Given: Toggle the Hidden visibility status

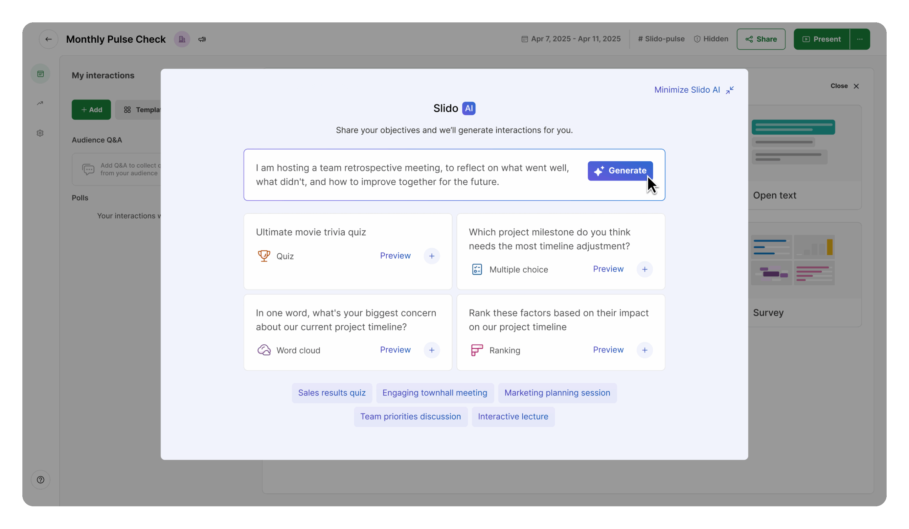Looking at the screenshot, I should click(x=711, y=39).
